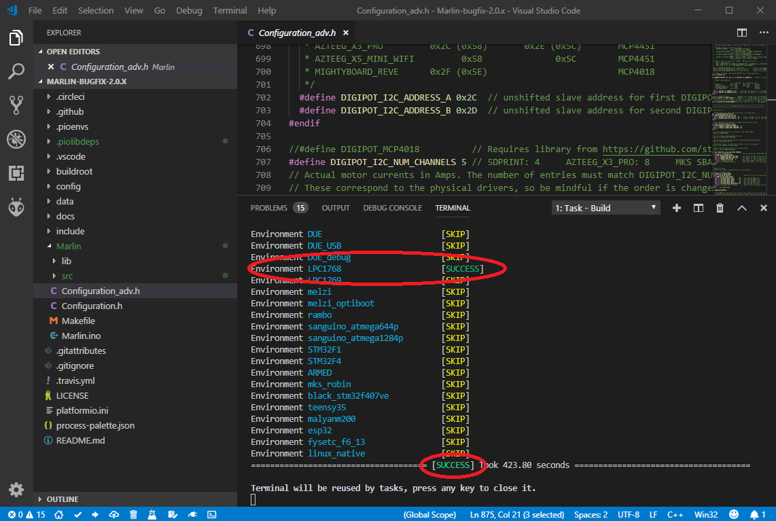Screen dimensions: 776x521
Task: Click the github.com link on line 706
Action: pos(656,149)
